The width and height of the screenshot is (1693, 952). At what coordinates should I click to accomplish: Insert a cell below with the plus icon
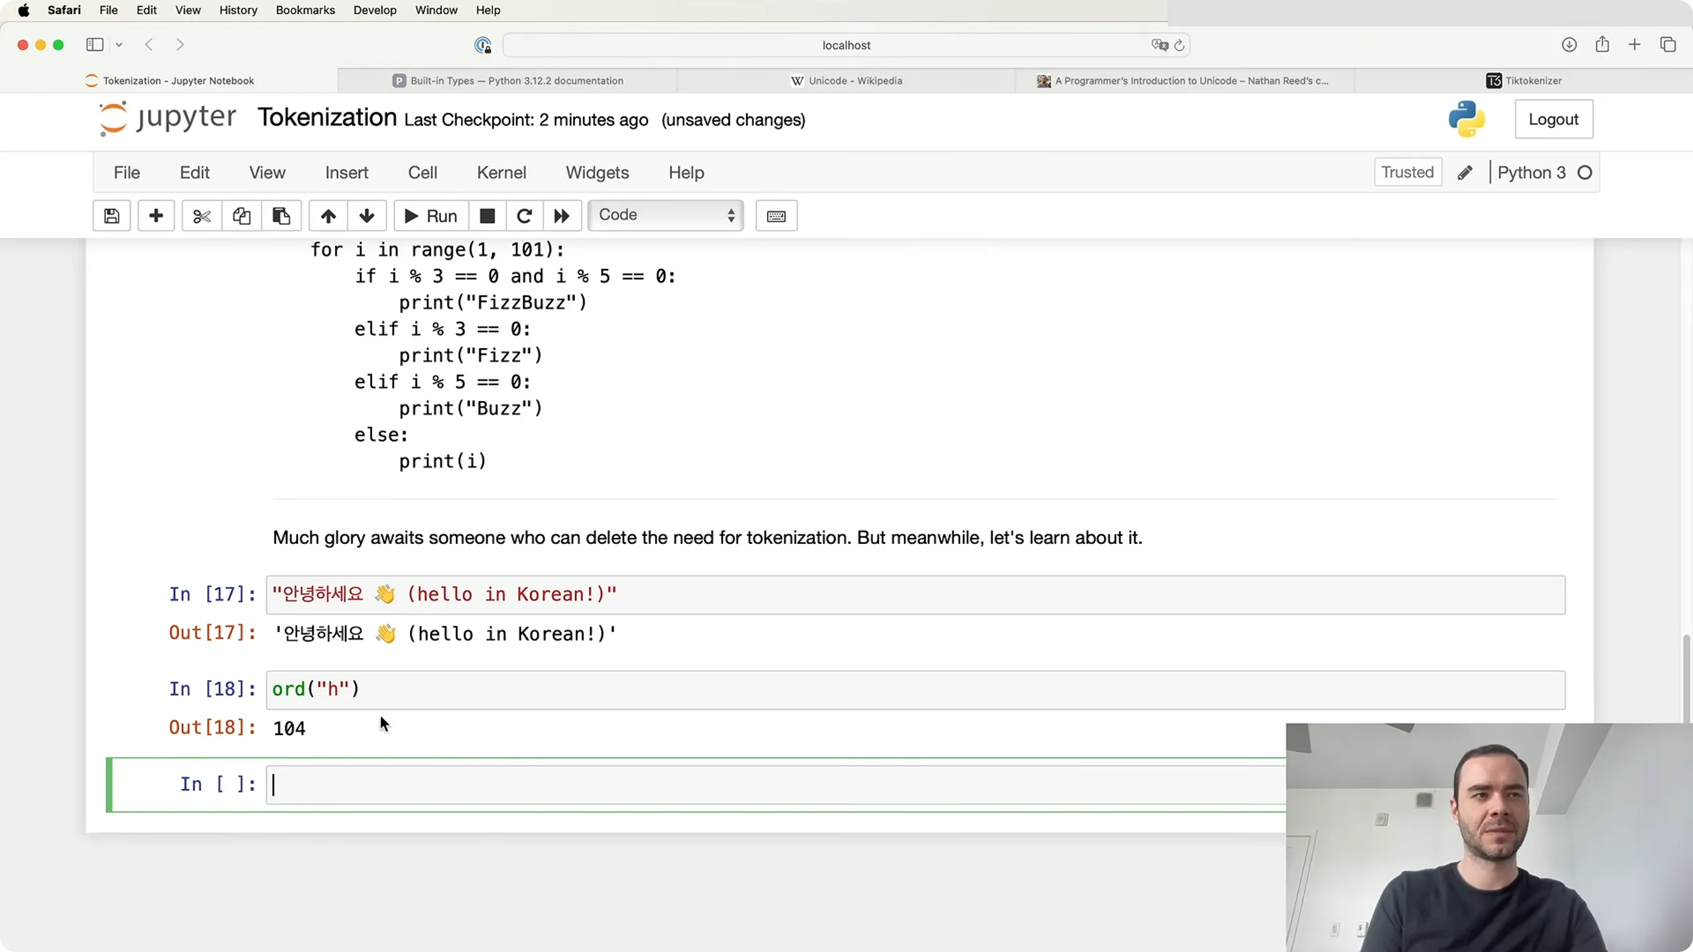point(156,215)
